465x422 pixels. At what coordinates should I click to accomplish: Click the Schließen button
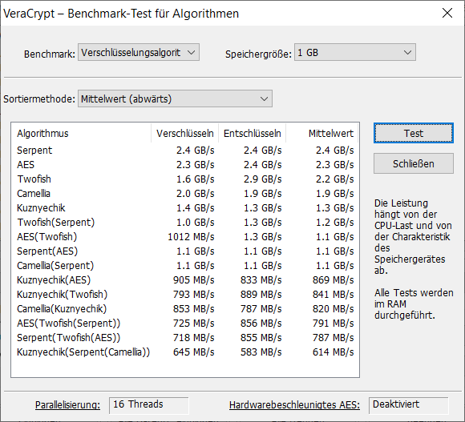click(x=414, y=163)
